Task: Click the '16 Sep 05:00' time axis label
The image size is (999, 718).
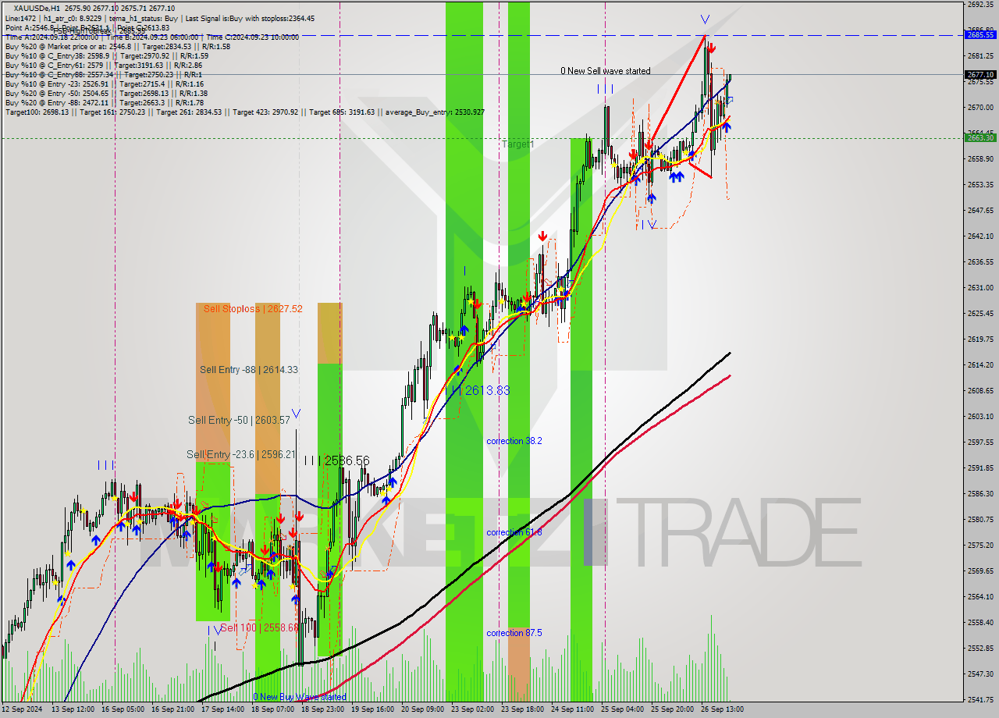Action: point(123,709)
